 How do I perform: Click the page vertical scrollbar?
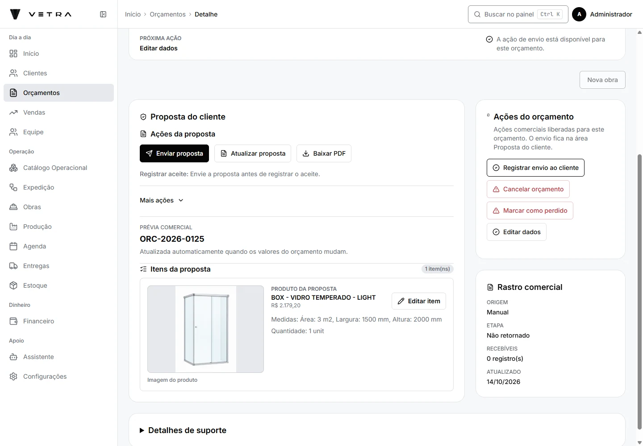(x=639, y=292)
